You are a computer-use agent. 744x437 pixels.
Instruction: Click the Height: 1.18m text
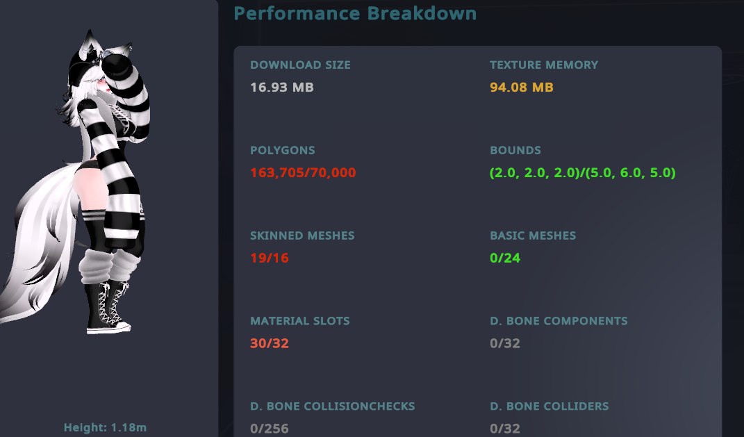(105, 428)
